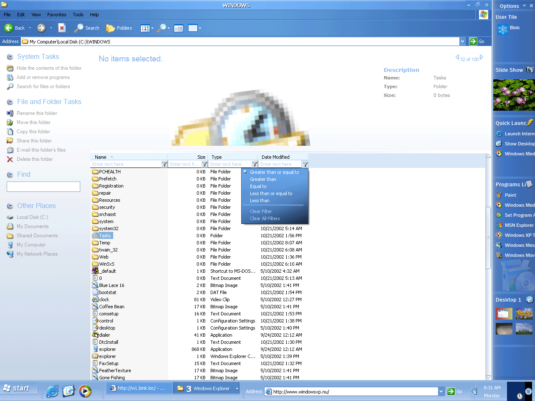Select the "Greater than or equal to" filter option
The width and height of the screenshot is (535, 401).
coord(274,172)
